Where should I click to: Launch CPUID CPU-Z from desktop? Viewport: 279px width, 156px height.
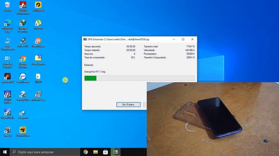[x=7, y=97]
